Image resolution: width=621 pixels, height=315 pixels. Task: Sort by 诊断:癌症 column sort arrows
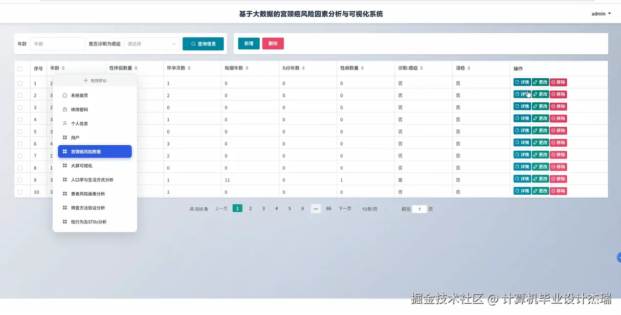click(421, 68)
